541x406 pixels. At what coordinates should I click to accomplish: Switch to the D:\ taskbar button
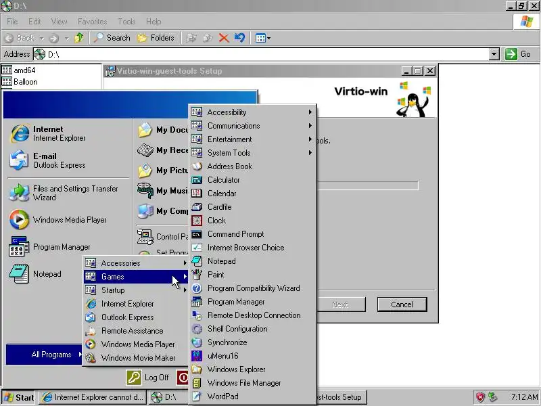coord(168,397)
